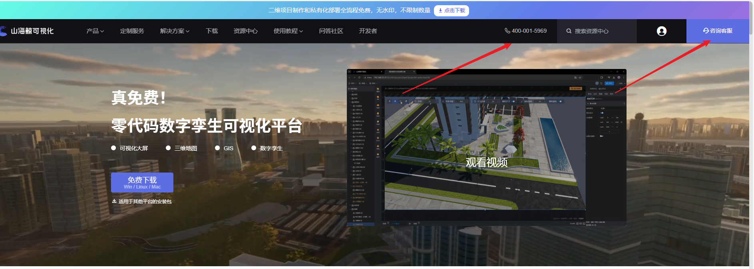Click the 免费下载 Win/Linux/Mac button
Screen dimensions: 754x269
[142, 183]
